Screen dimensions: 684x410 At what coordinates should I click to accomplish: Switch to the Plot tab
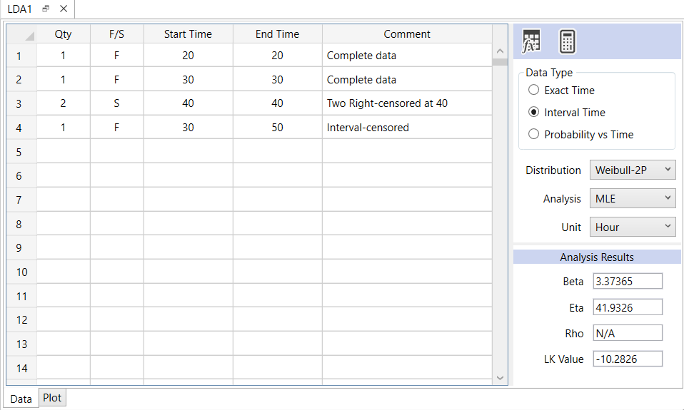pos(52,397)
